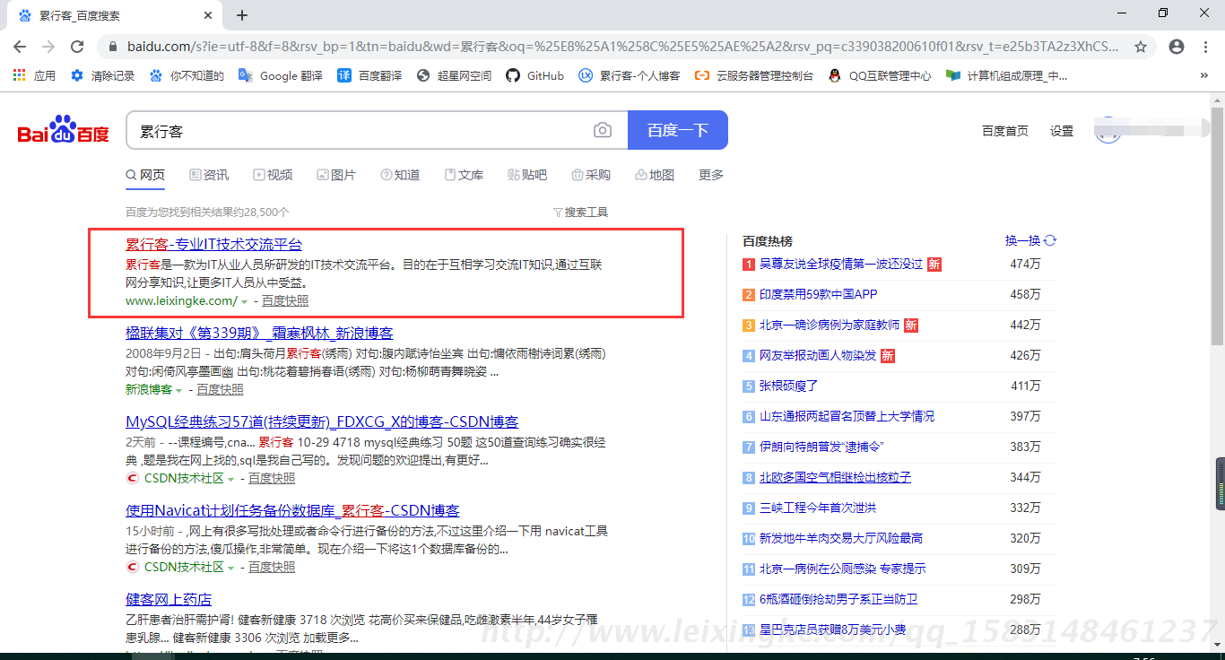This screenshot has height=660, width=1225.
Task: Open the GitHub bookmark
Action: point(535,75)
